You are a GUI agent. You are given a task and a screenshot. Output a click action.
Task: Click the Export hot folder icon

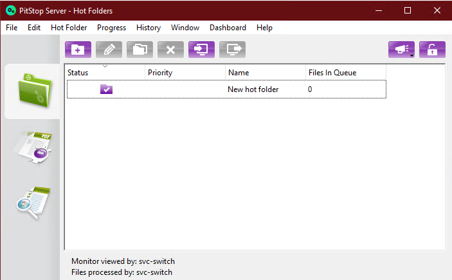[x=232, y=50]
